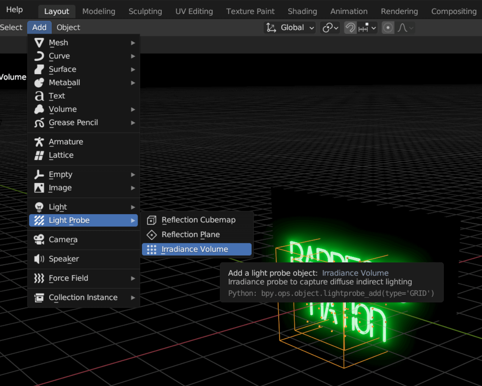The width and height of the screenshot is (482, 386).
Task: Open the Add menu
Action: 39,28
